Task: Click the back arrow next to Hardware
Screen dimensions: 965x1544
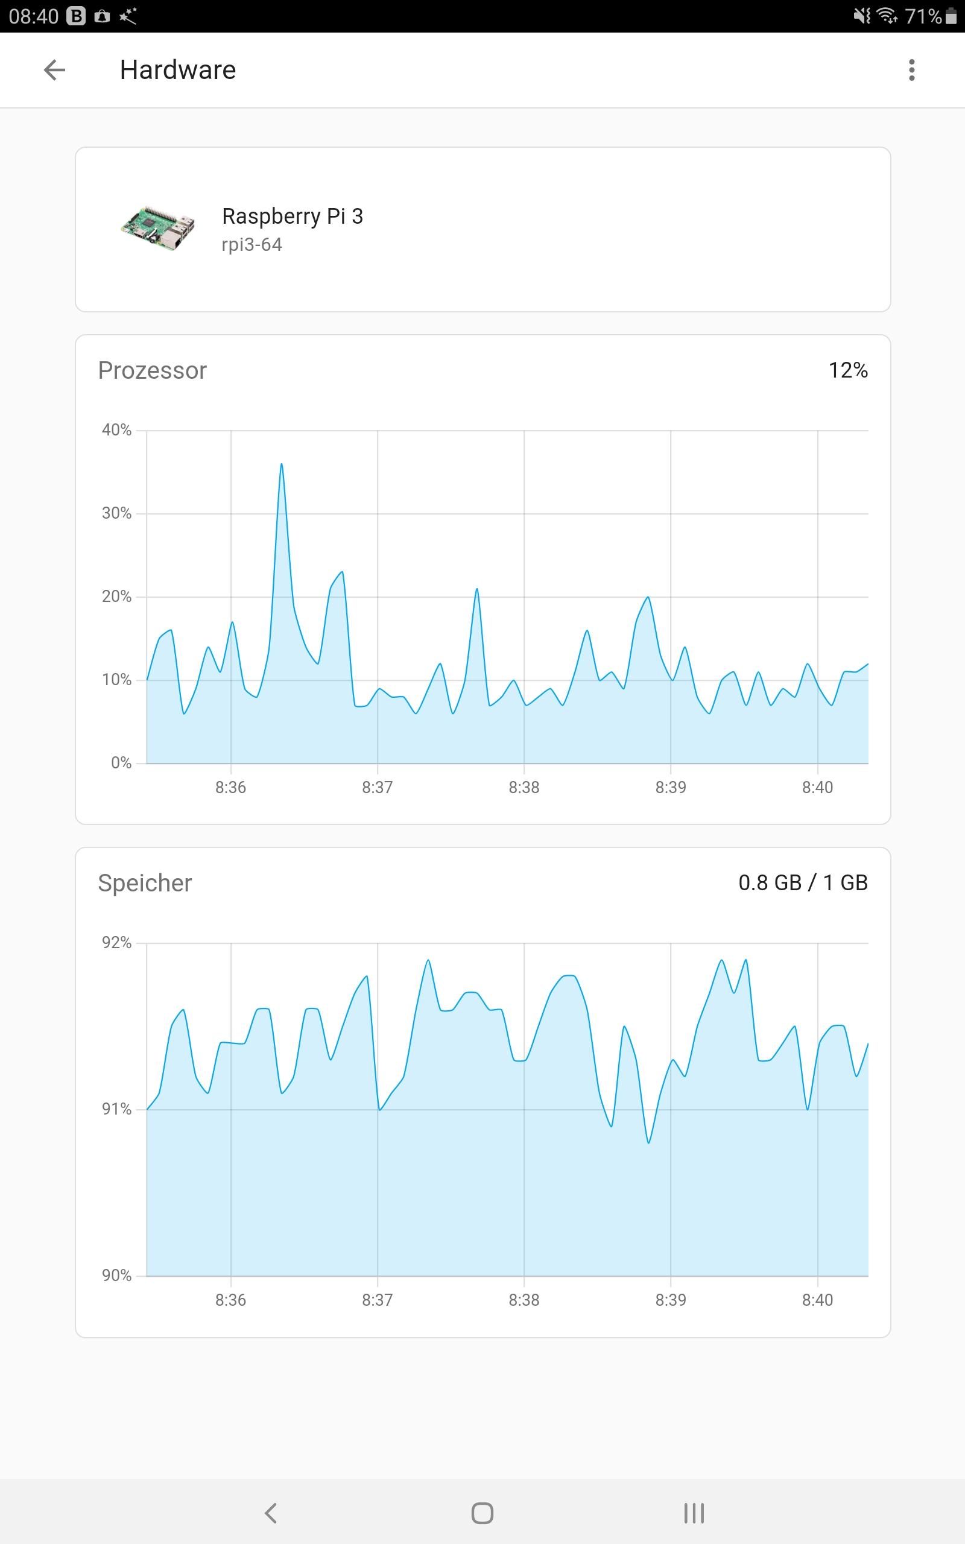Action: tap(54, 70)
